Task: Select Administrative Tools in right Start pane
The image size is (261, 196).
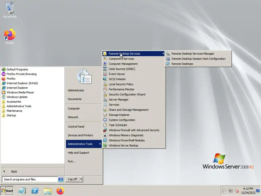Action: tap(84, 144)
